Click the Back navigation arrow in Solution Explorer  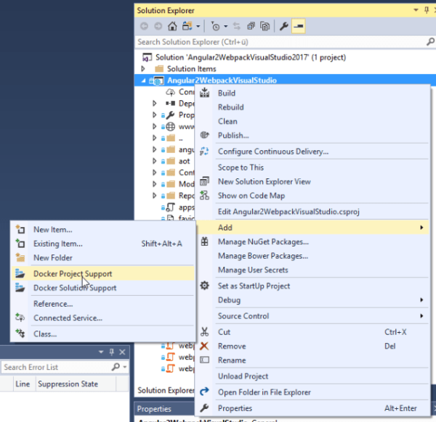click(144, 26)
